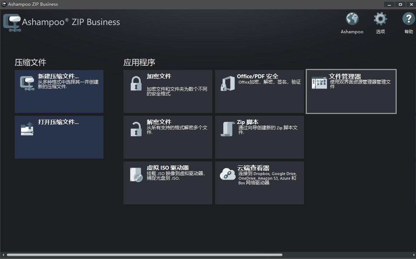Launch 虚拟 ISO 驱动器 from its title
Viewport: 416px width, 259px height.
[x=168, y=168]
